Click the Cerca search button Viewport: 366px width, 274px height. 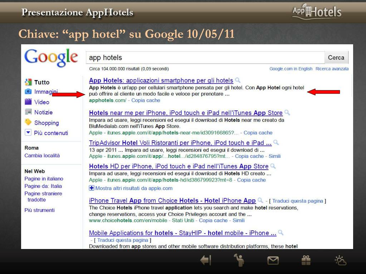(x=336, y=58)
